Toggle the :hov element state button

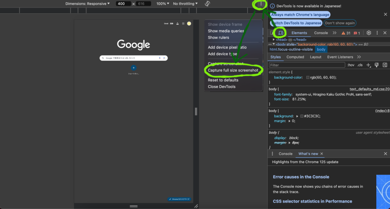coord(351,65)
